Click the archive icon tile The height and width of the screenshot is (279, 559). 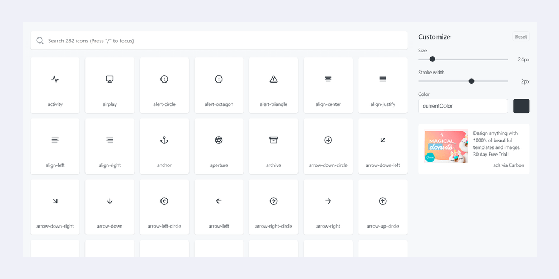273,146
